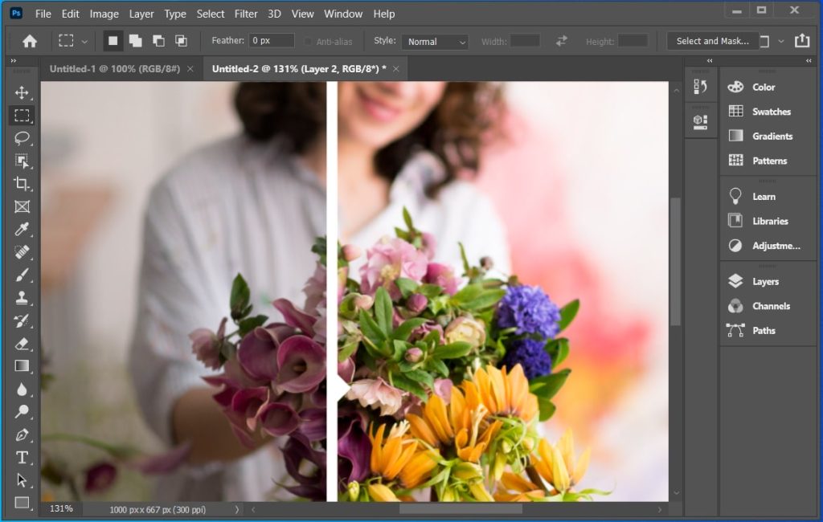Click the Select and Mask button
This screenshot has width=823, height=522.
712,41
